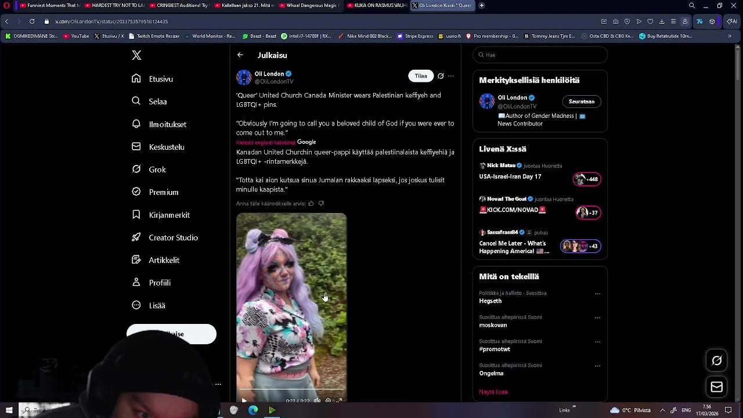Screen dimensions: 743x418
Task: Open the KICK.COM/NOVAD live space
Action: coord(540,206)
